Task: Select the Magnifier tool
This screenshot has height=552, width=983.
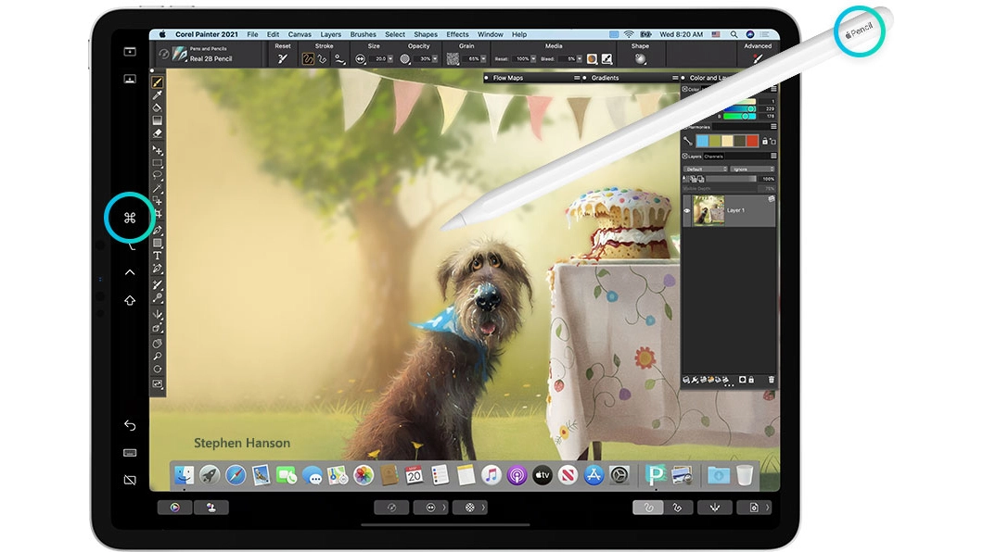Action: (158, 356)
